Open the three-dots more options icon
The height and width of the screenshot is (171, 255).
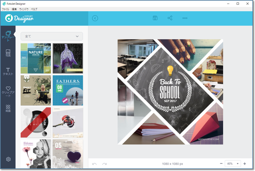pos(185,18)
